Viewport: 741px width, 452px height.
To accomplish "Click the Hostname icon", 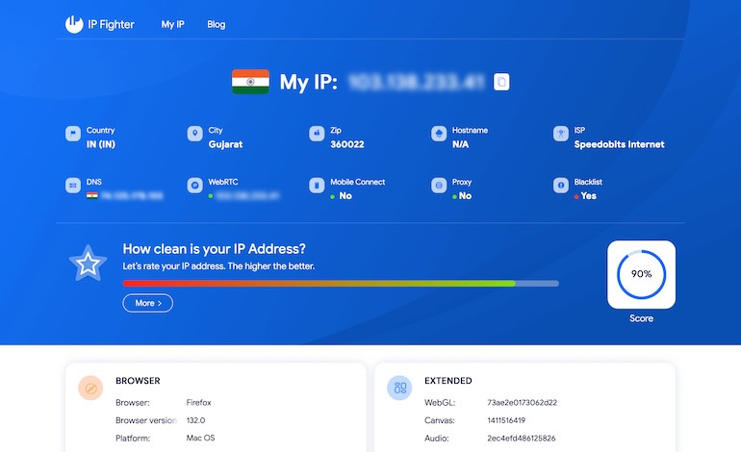I will tap(439, 135).
